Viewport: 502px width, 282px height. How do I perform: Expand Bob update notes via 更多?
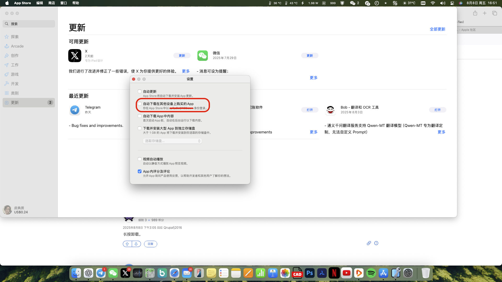pyautogui.click(x=441, y=132)
